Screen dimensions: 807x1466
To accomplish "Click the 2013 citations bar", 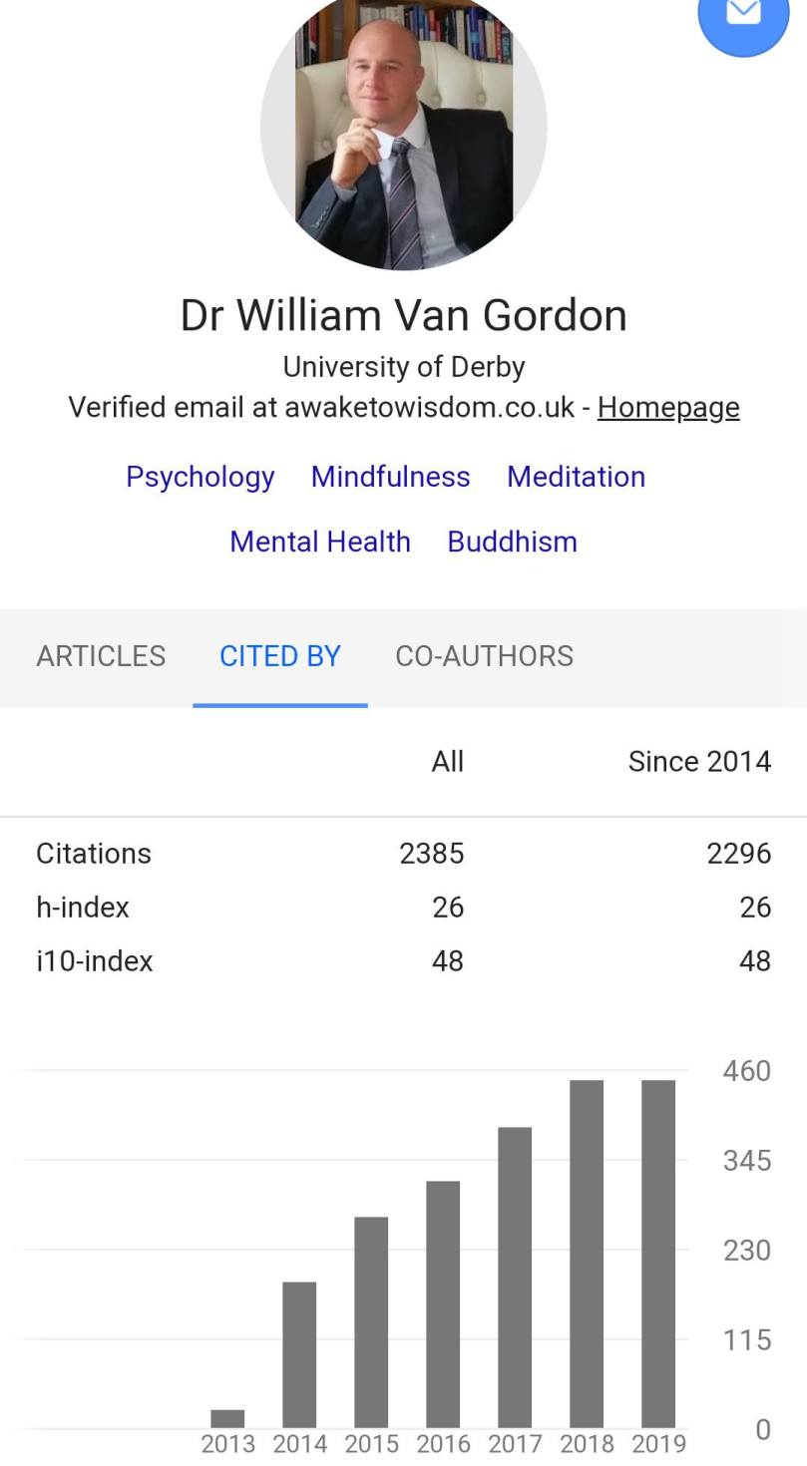I will point(227,1419).
